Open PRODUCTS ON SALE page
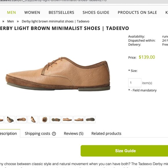168x168 pixels. 137,12
